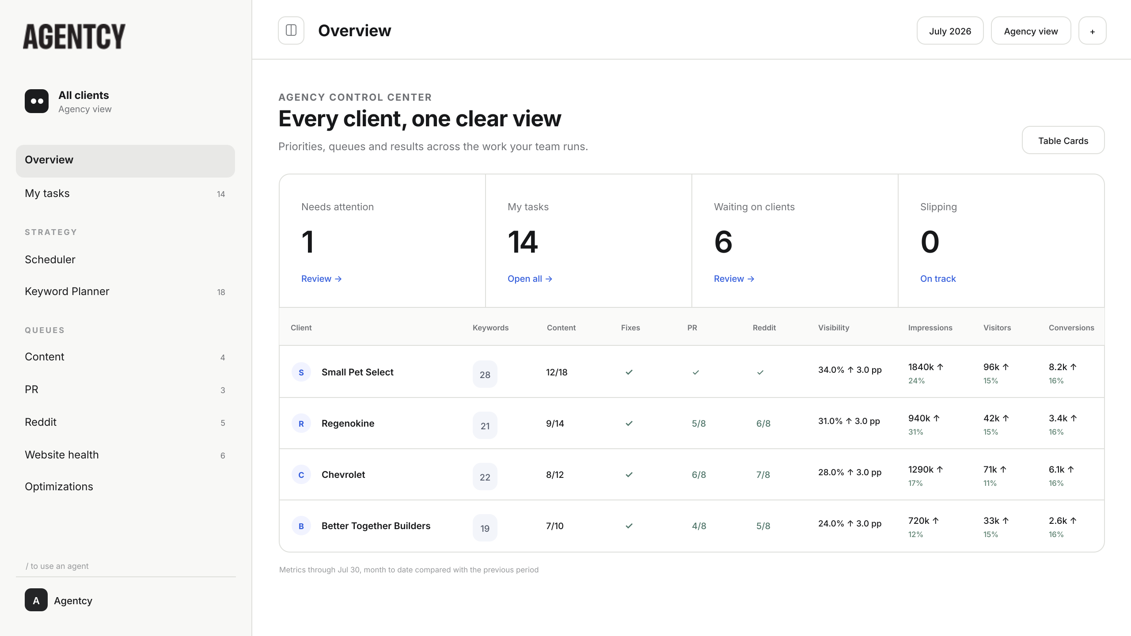Sort by the Impressions column header
Screen dimensions: 1131x636
[x=930, y=328]
